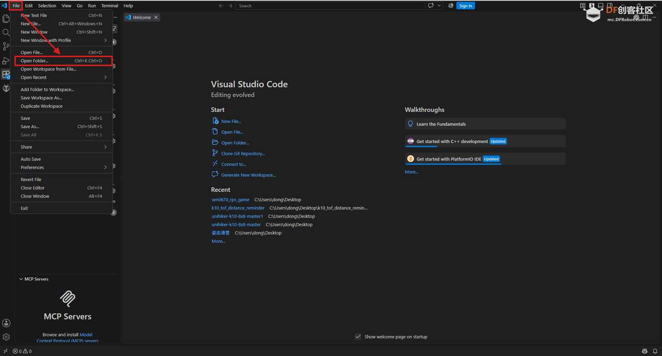Choose Open File... in the File menu

pos(62,53)
